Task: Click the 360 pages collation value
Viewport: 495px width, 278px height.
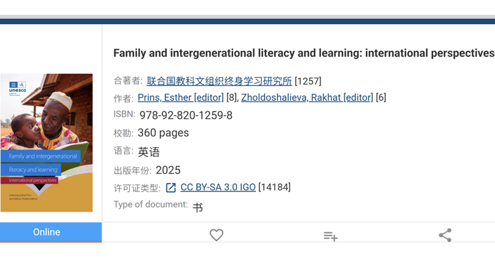Action: (163, 133)
